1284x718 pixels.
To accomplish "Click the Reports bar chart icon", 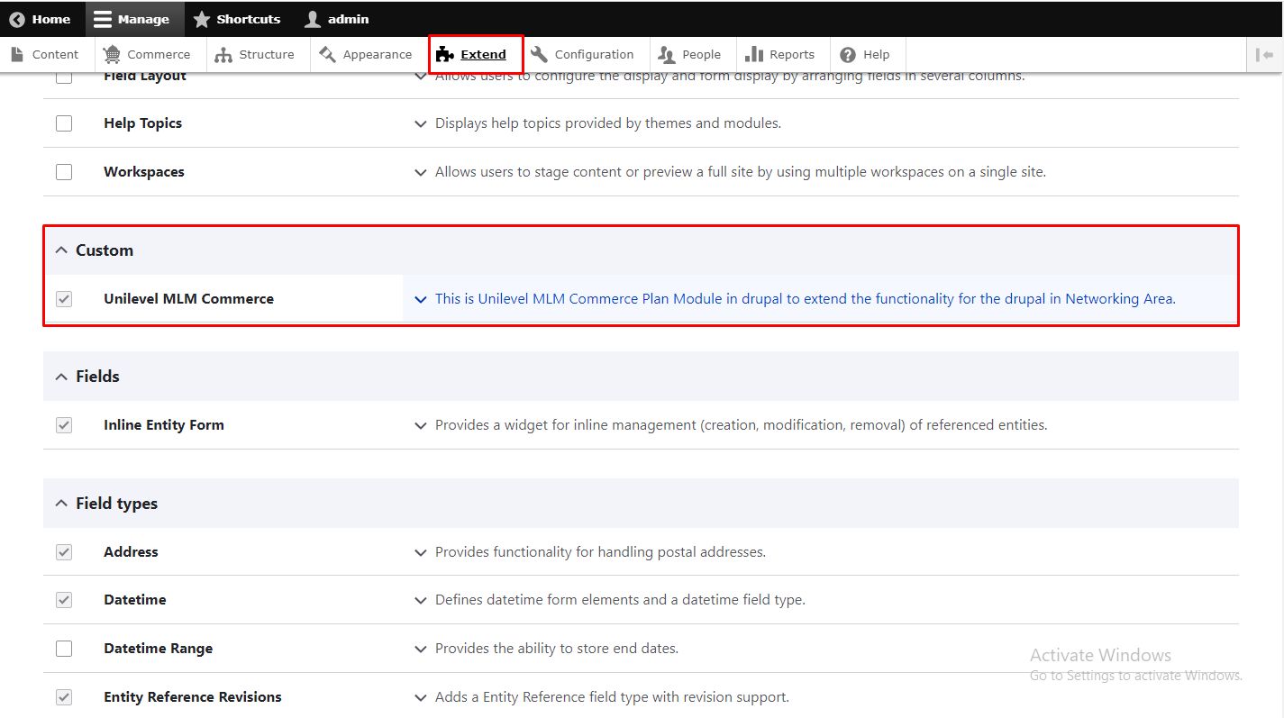I will [754, 55].
